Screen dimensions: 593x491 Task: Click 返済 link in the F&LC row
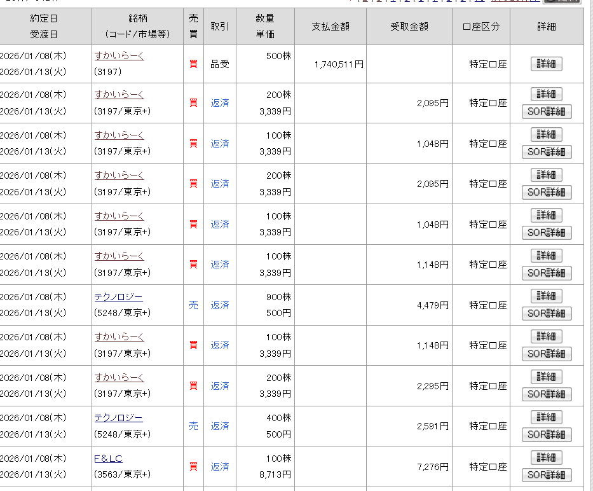(x=220, y=467)
